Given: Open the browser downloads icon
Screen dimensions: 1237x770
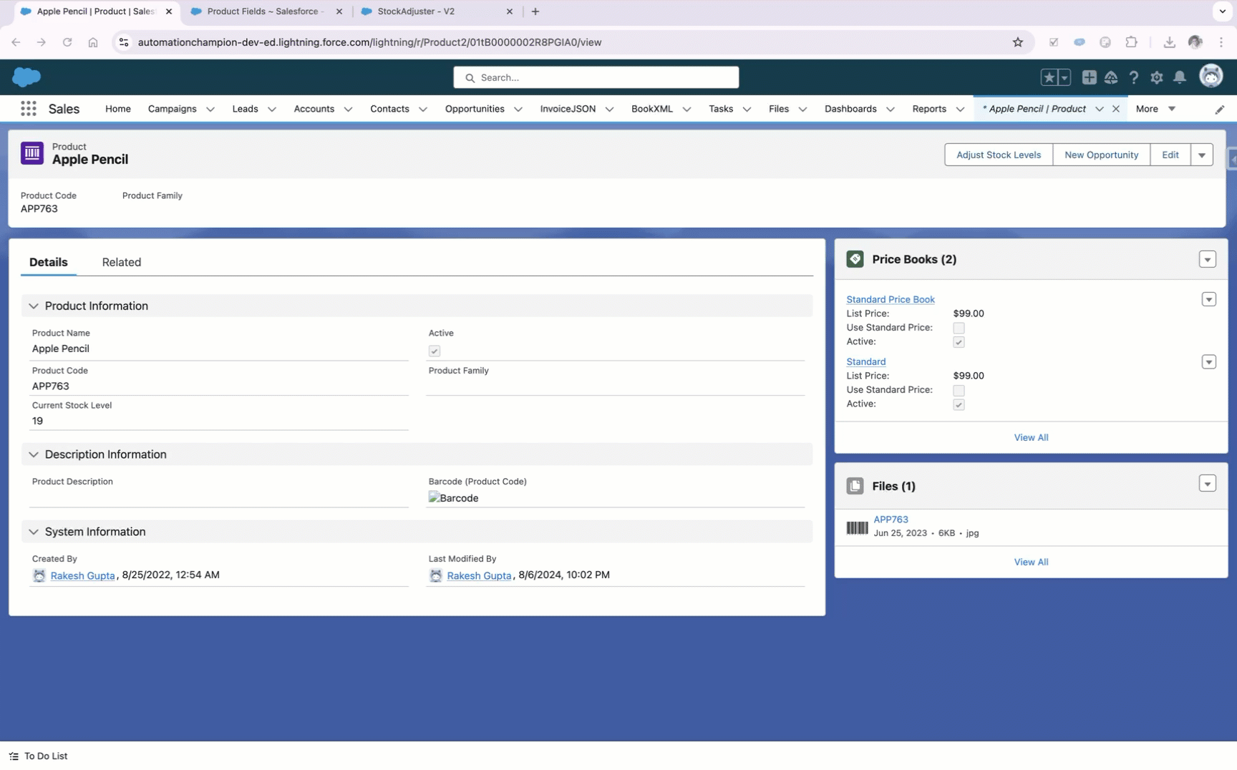Looking at the screenshot, I should pos(1169,42).
